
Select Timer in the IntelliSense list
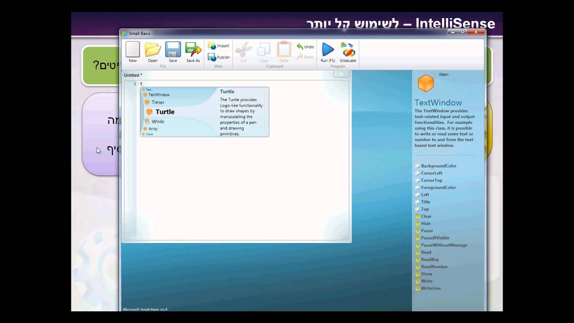(154, 102)
